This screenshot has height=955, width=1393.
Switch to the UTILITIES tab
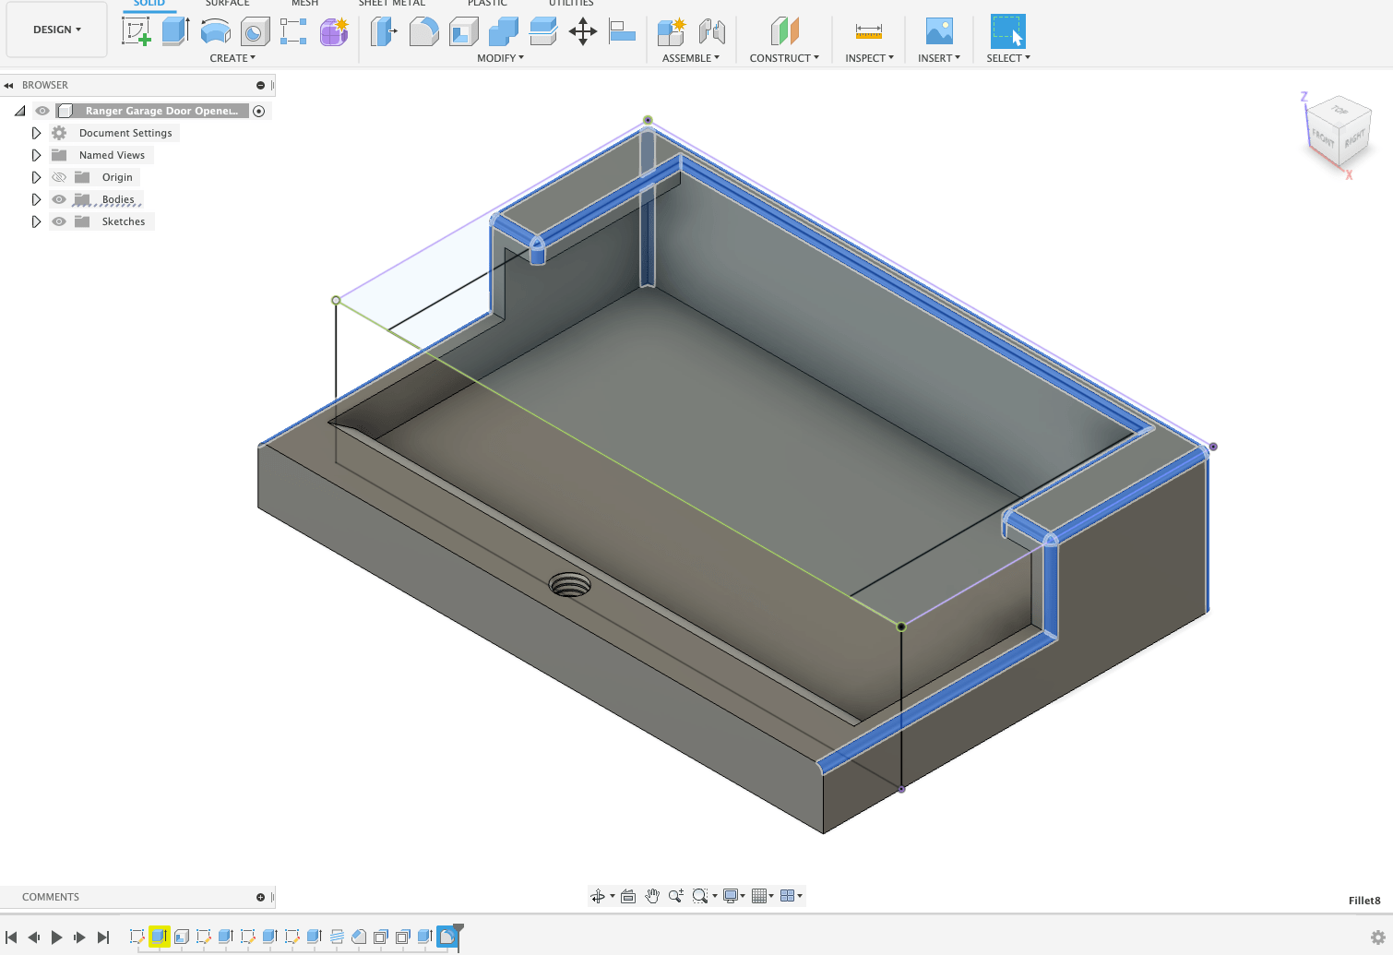[571, 4]
